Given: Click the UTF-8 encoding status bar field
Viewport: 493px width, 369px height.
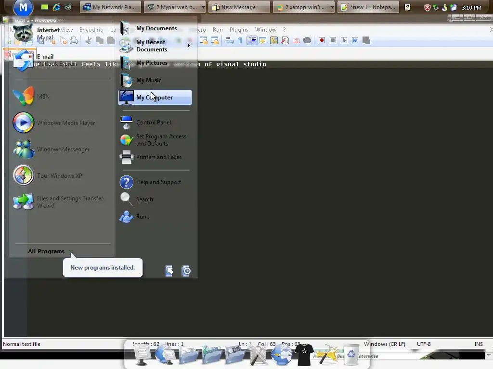Looking at the screenshot, I should pyautogui.click(x=424, y=344).
